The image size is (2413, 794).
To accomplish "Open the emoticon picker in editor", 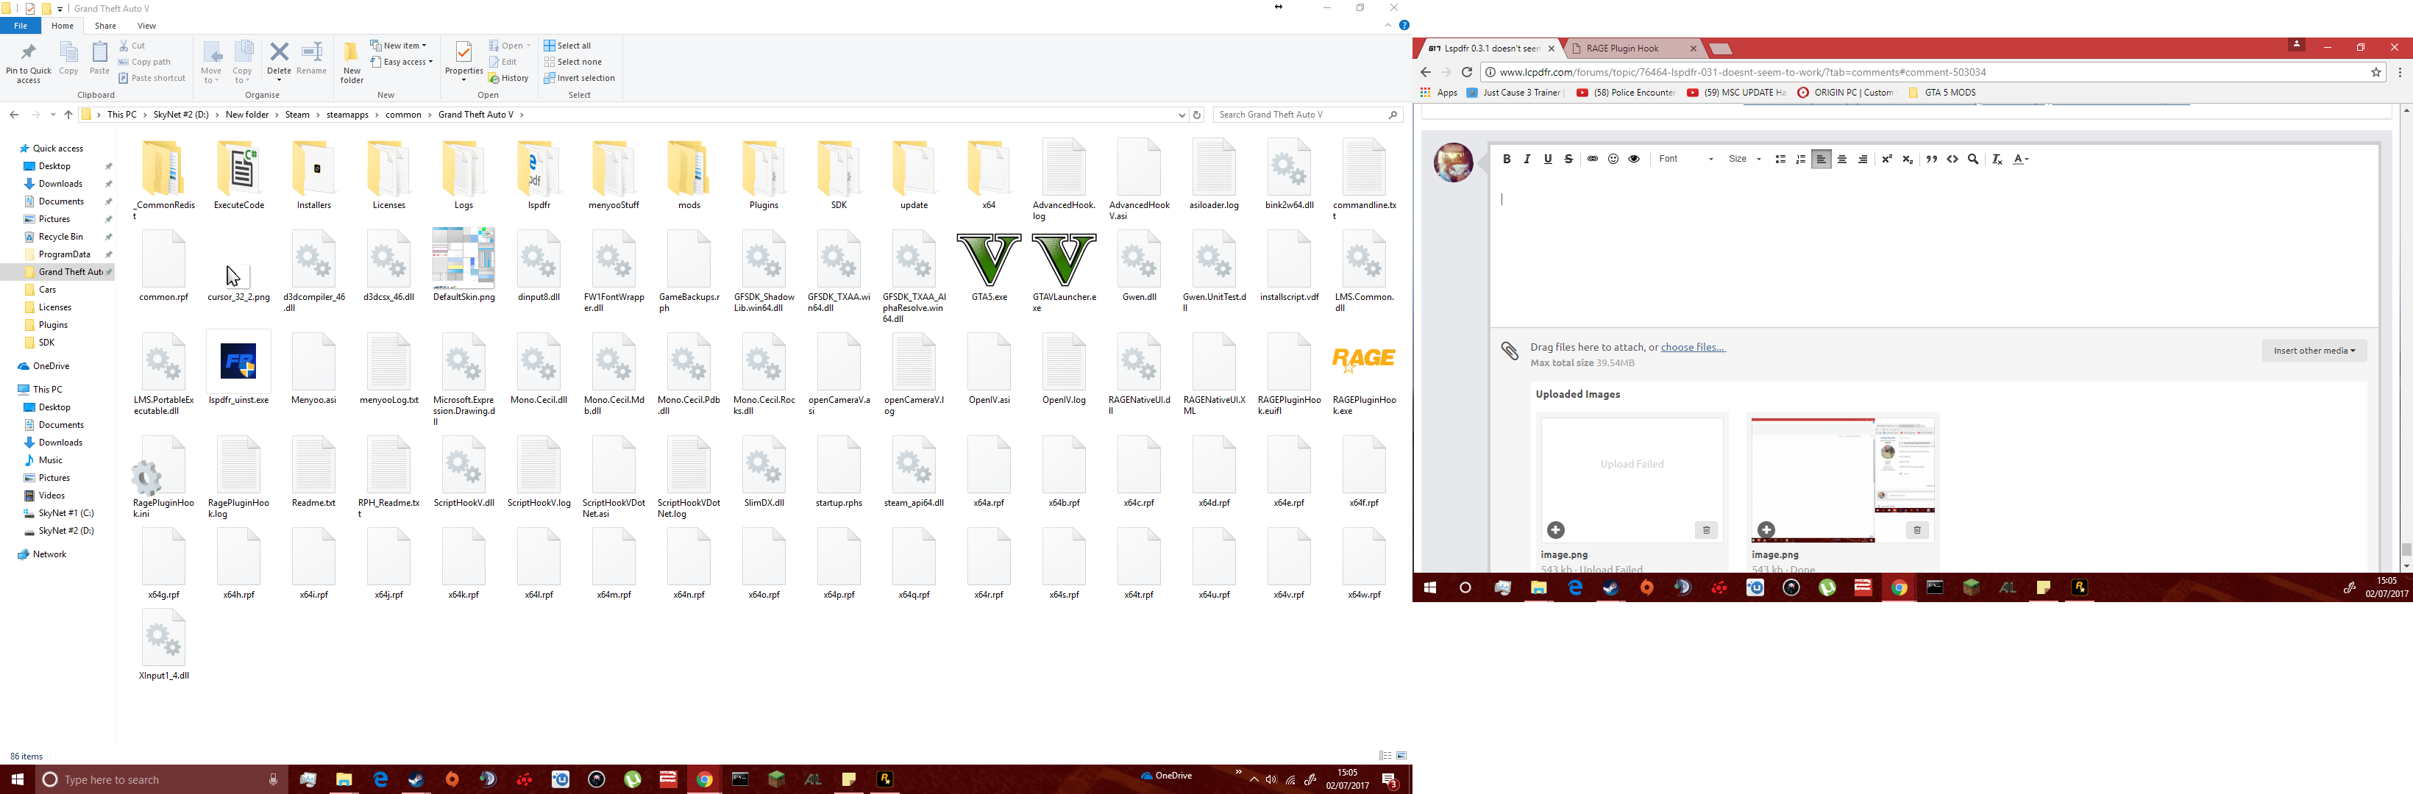I will tap(1613, 160).
